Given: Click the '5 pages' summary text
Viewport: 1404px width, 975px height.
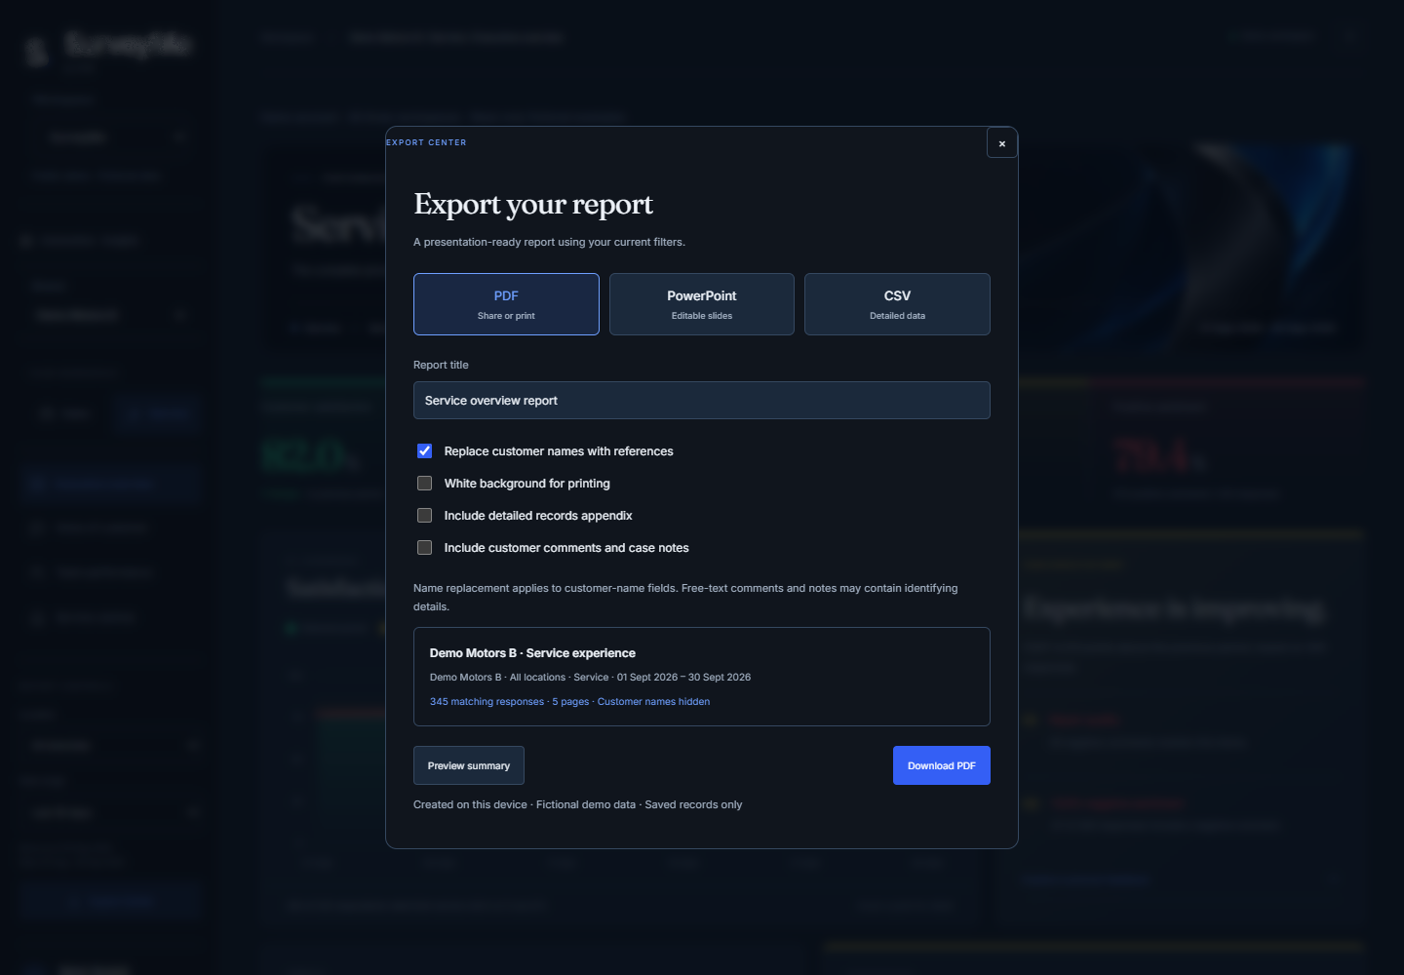Looking at the screenshot, I should (x=570, y=702).
